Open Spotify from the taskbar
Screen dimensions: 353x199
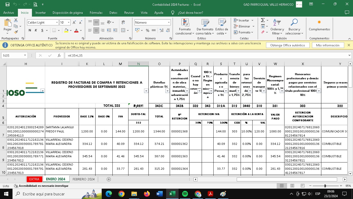[x=185, y=194]
